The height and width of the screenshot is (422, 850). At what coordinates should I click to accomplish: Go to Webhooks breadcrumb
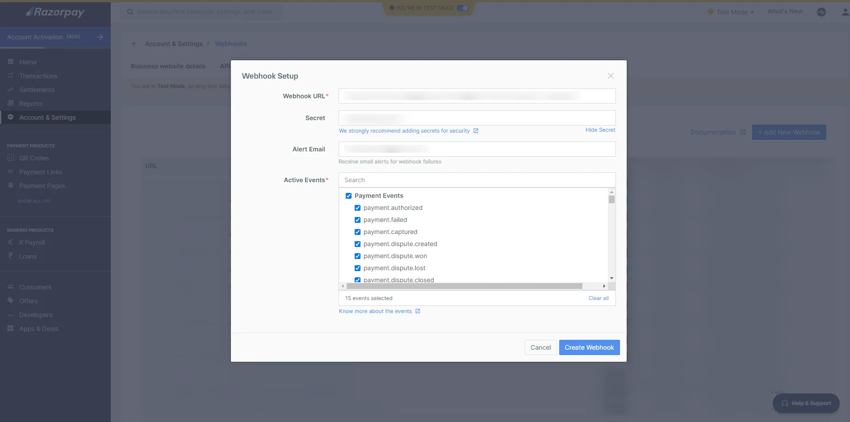coord(231,44)
